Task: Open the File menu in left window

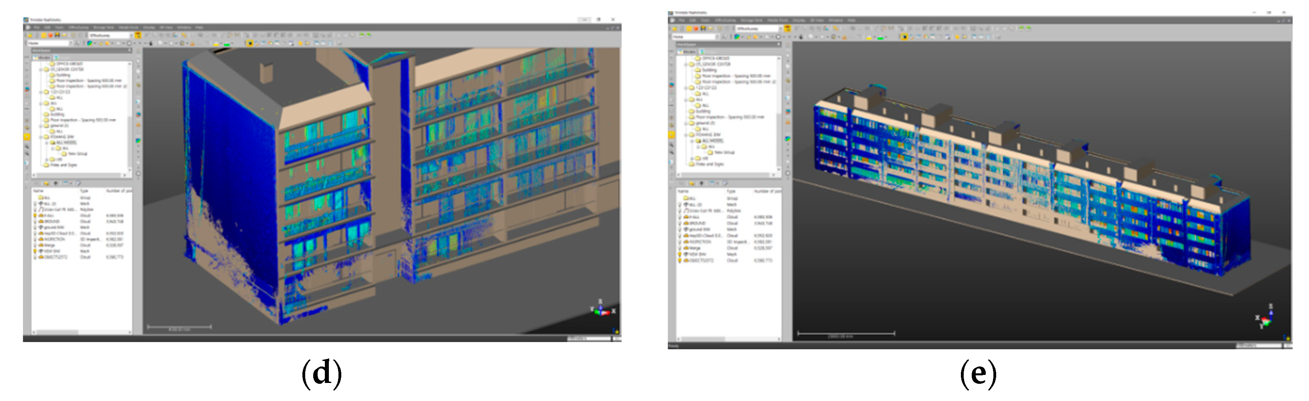Action: point(36,27)
